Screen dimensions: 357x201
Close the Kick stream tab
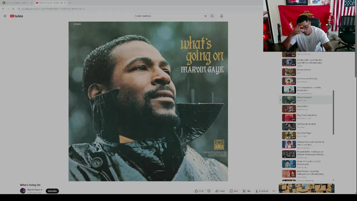pyautogui.click(x=32, y=3)
